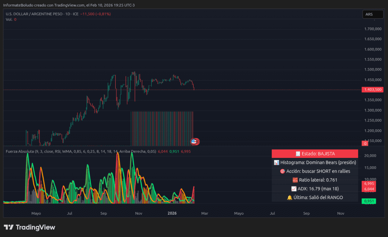Click the chart icon beside ADX
This screenshot has width=388, height=237.
tap(294, 189)
